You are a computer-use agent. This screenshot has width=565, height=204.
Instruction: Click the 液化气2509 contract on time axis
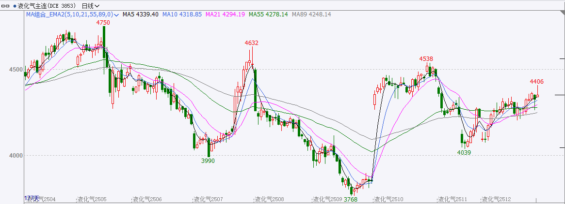tap(327, 199)
